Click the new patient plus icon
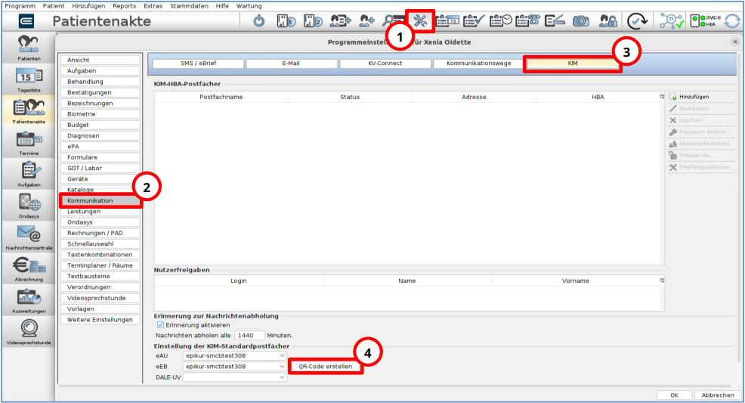The image size is (745, 403). tap(366, 21)
